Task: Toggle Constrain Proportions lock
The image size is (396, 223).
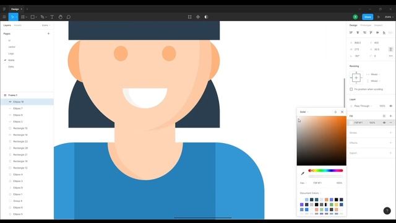Action: point(390,50)
